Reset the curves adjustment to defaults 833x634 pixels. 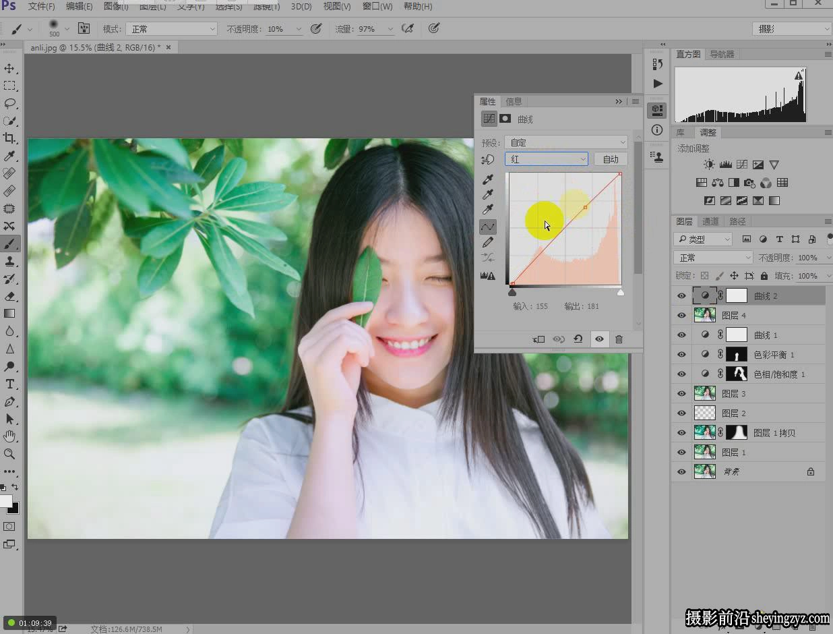578,339
